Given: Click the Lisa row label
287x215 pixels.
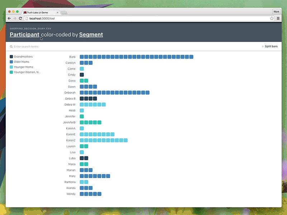Looking at the screenshot, I should (x=73, y=152).
